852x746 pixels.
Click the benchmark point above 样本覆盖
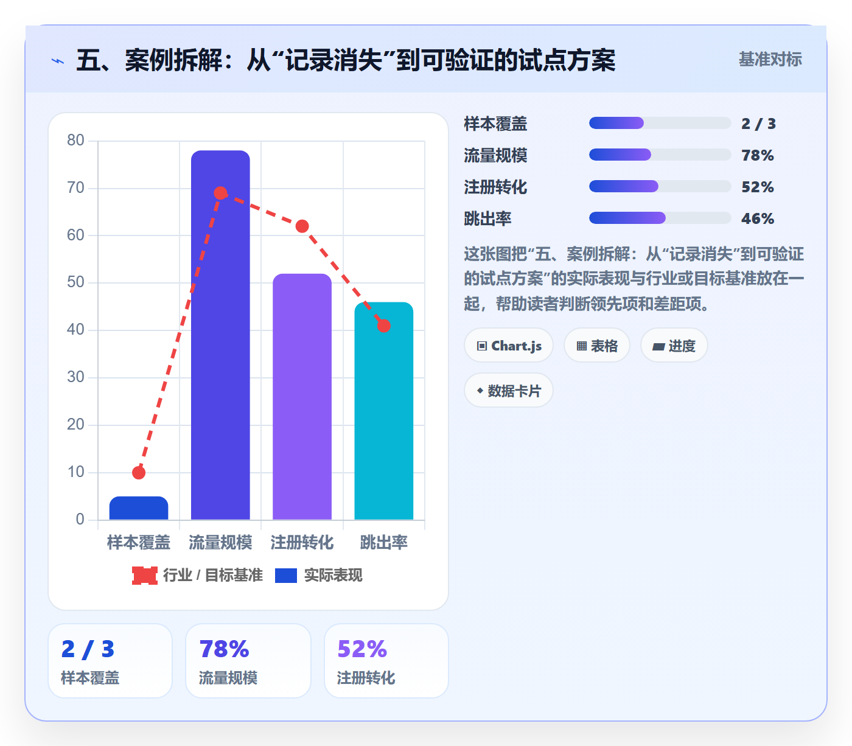coord(139,473)
